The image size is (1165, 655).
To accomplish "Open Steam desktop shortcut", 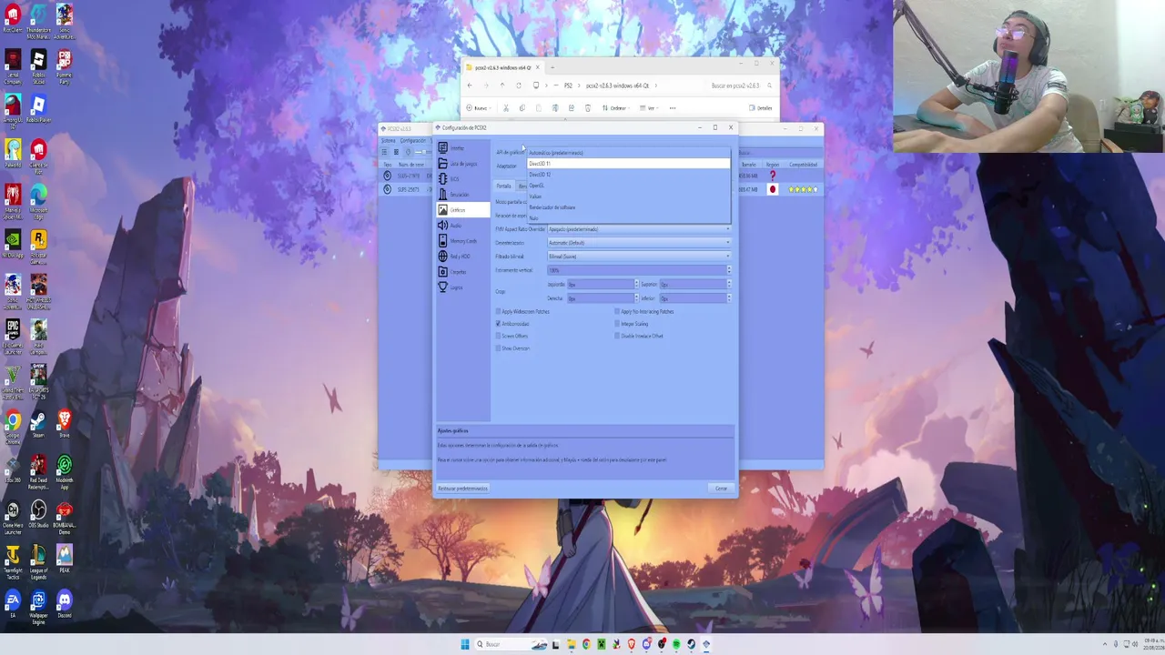I will [x=38, y=424].
